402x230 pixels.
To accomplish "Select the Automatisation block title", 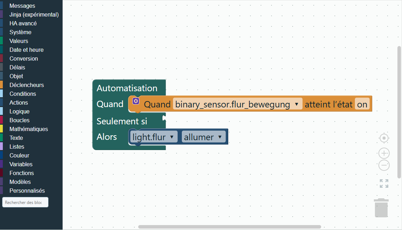I will pos(127,88).
